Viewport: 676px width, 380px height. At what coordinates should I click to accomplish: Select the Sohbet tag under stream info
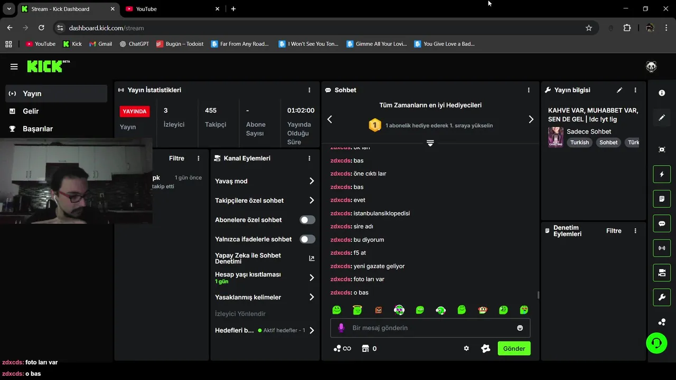click(608, 142)
